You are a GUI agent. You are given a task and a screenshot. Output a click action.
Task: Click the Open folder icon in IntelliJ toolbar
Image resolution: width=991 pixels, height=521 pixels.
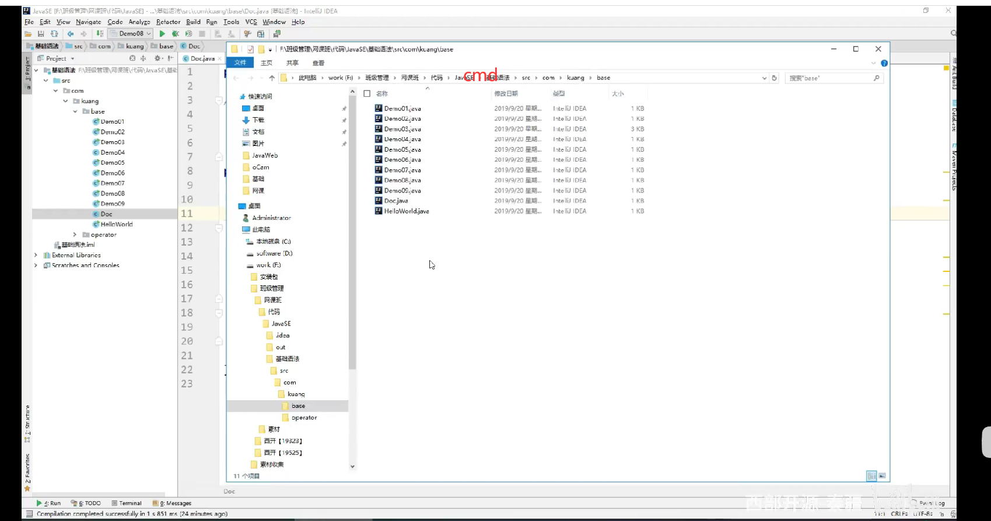point(28,34)
